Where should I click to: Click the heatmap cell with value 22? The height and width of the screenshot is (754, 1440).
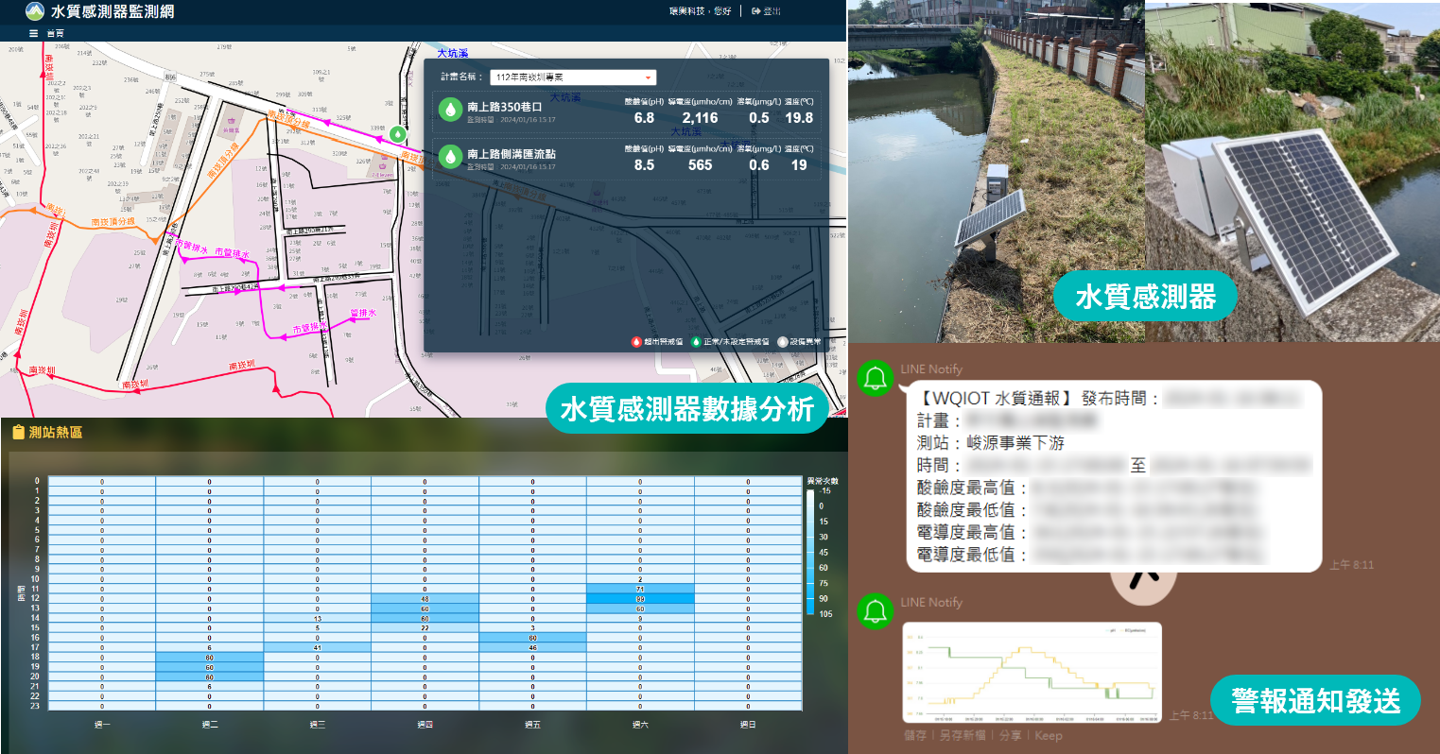point(425,628)
